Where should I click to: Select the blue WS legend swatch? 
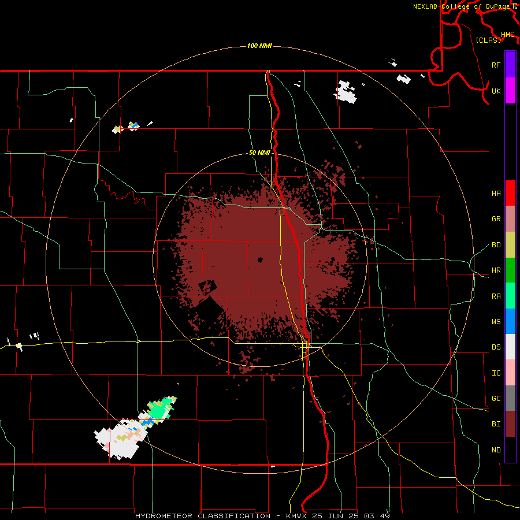point(510,321)
